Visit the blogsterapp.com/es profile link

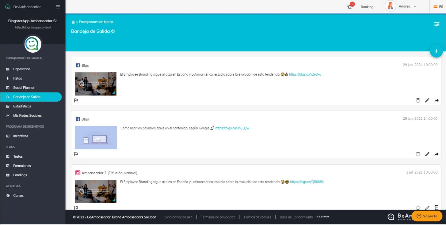(x=33, y=27)
